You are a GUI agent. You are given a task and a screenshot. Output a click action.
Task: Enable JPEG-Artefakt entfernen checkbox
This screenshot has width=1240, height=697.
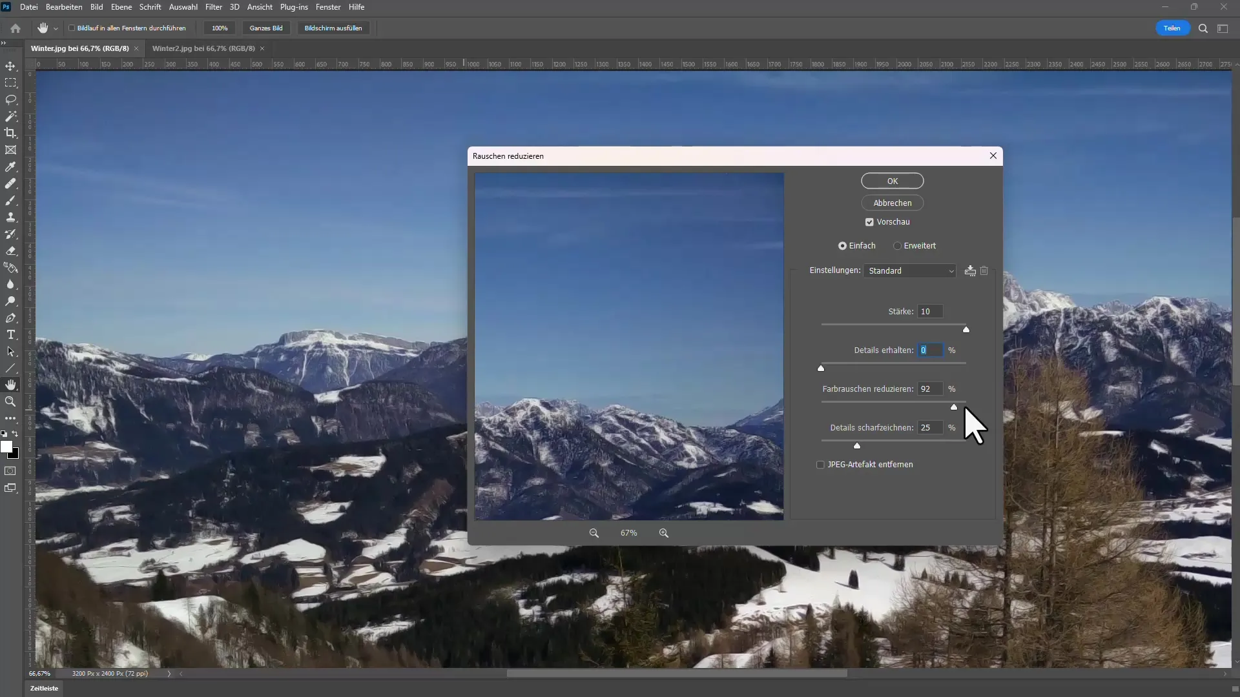[820, 465]
